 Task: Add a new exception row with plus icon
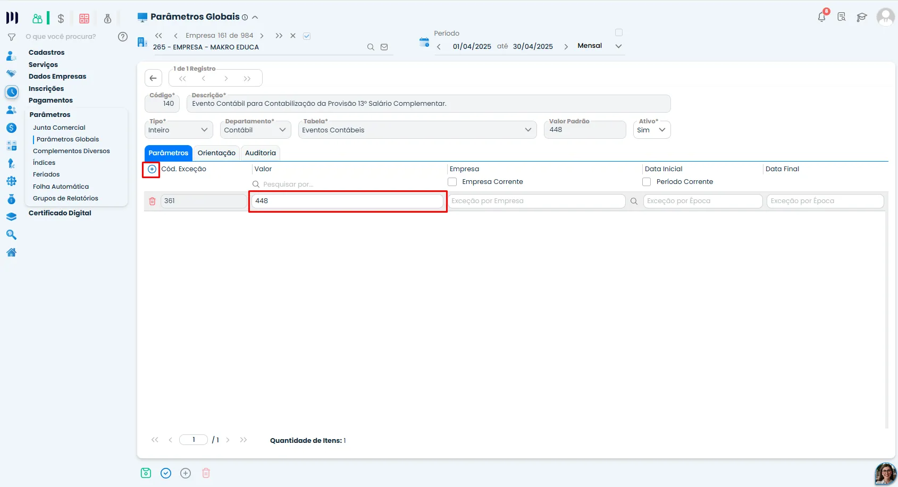click(x=152, y=169)
